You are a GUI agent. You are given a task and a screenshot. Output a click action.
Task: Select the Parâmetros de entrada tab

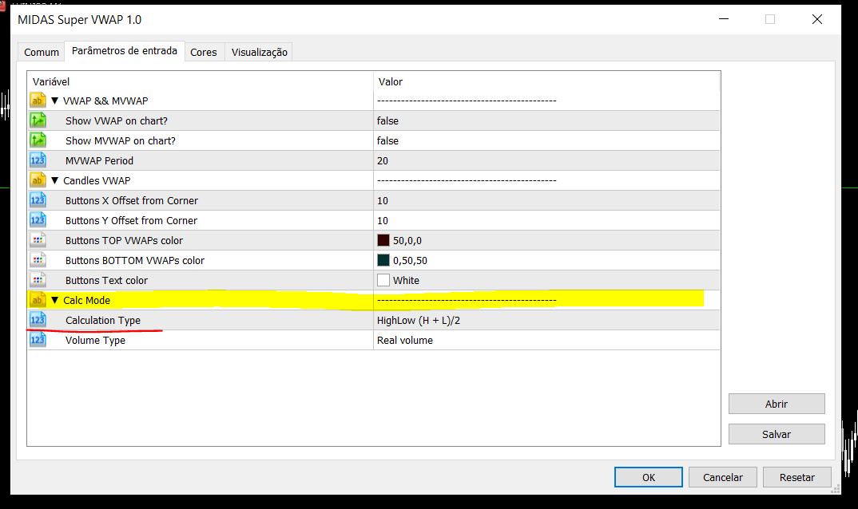(x=125, y=51)
